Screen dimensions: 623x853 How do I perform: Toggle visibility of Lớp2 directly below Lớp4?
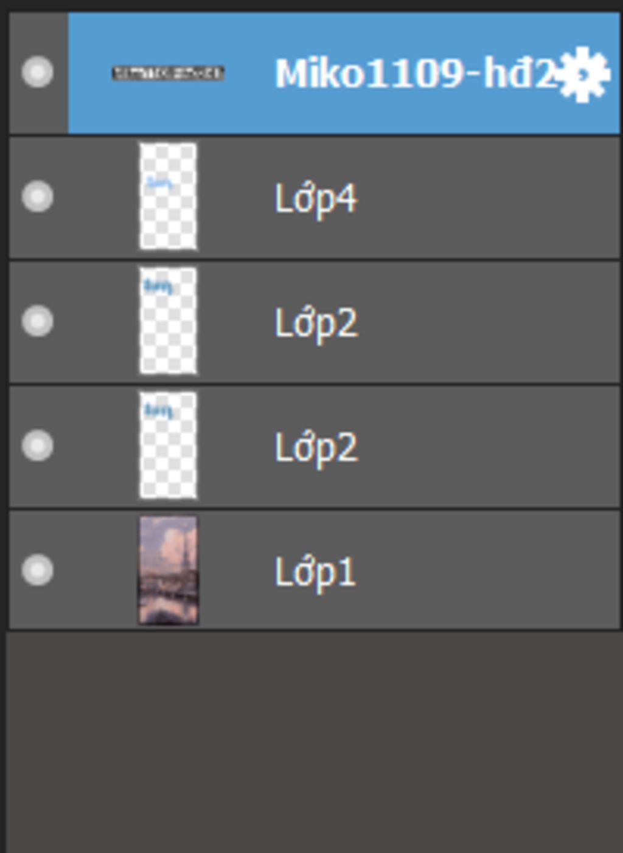point(37,320)
